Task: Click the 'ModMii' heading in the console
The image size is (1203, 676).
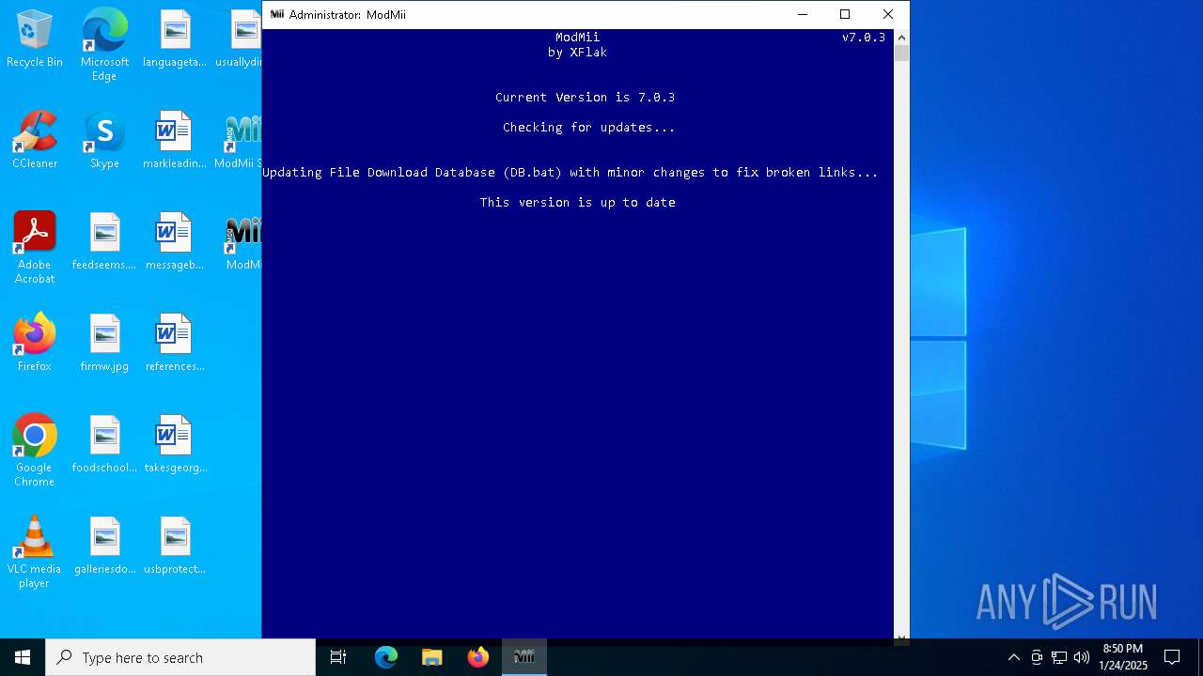Action: [x=577, y=38]
